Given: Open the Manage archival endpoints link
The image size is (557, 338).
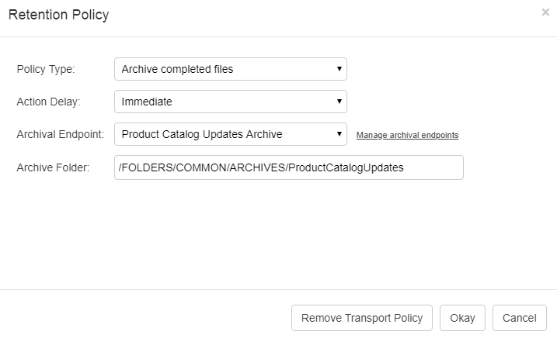Looking at the screenshot, I should [407, 135].
